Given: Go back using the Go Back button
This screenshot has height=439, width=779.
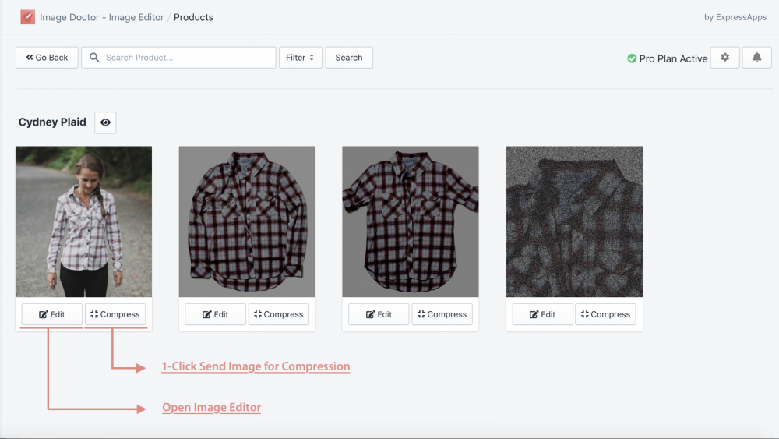Looking at the screenshot, I should [47, 58].
